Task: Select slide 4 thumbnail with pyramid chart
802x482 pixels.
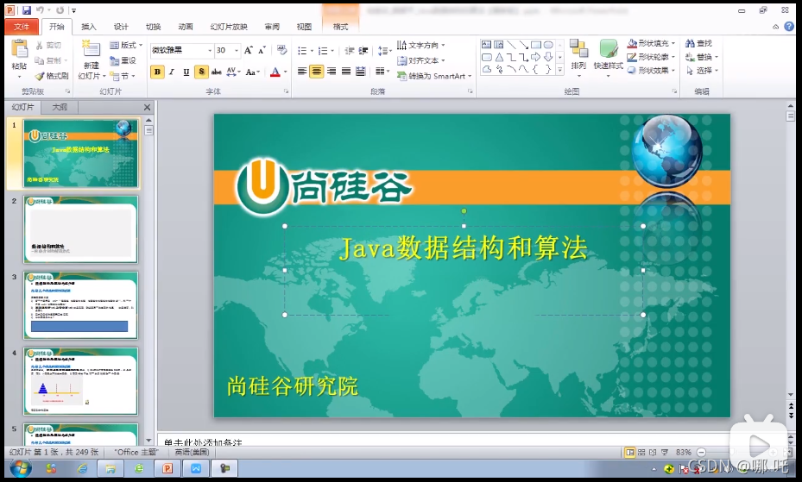Action: [x=80, y=381]
